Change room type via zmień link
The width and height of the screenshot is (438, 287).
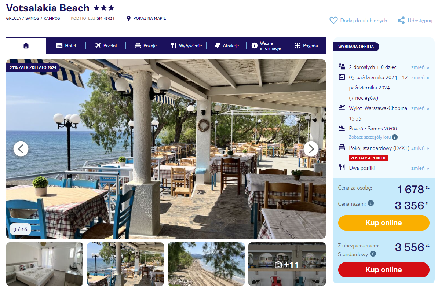coord(420,148)
